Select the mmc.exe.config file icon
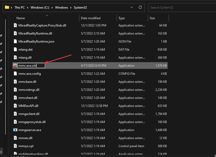This screenshot has width=216, height=157. 15,74
